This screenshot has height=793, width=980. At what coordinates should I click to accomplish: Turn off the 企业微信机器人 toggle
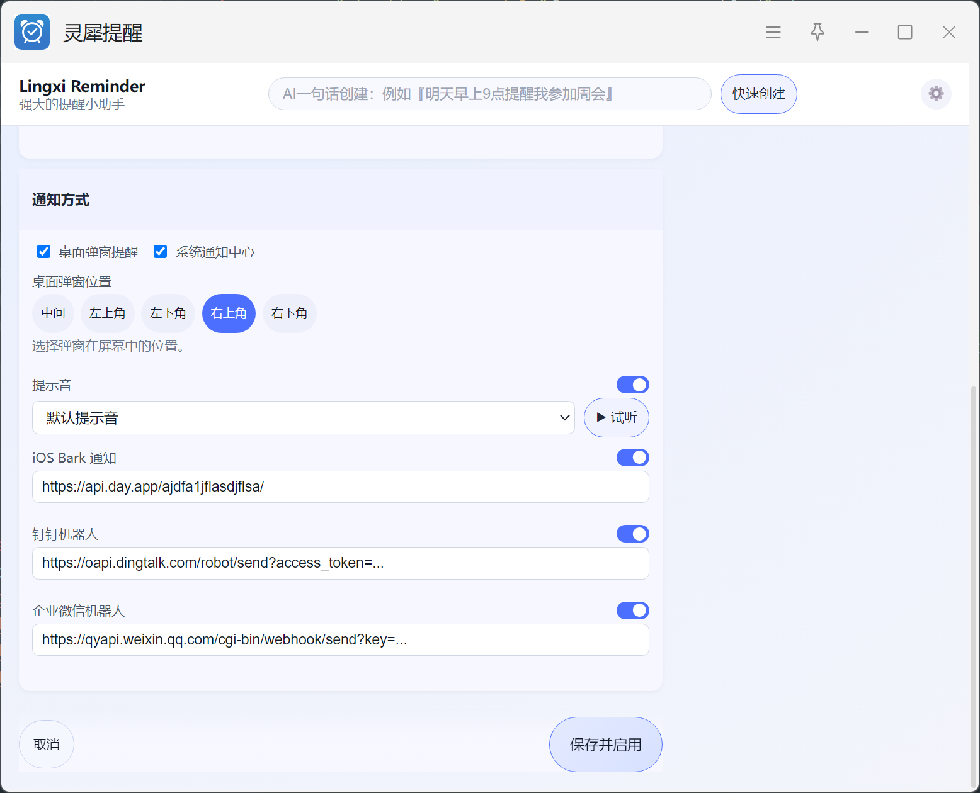(632, 610)
